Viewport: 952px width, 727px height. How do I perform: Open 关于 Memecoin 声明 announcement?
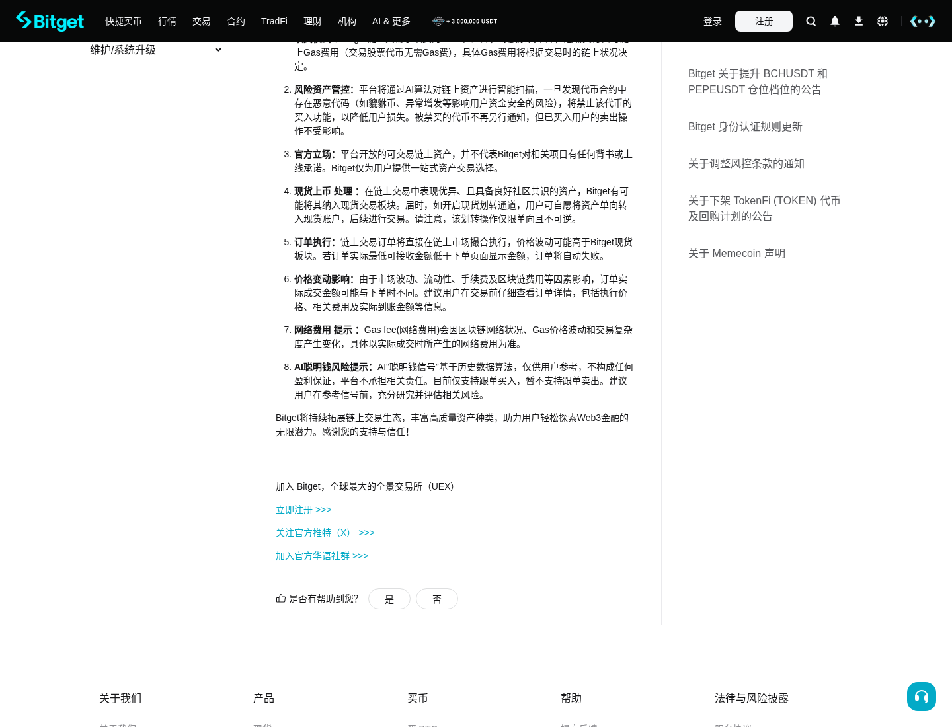(736, 254)
